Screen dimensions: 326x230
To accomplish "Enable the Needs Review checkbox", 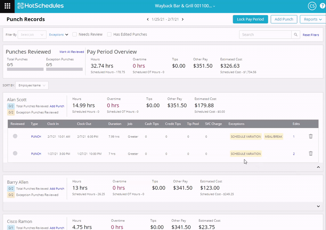I will click(x=75, y=34).
